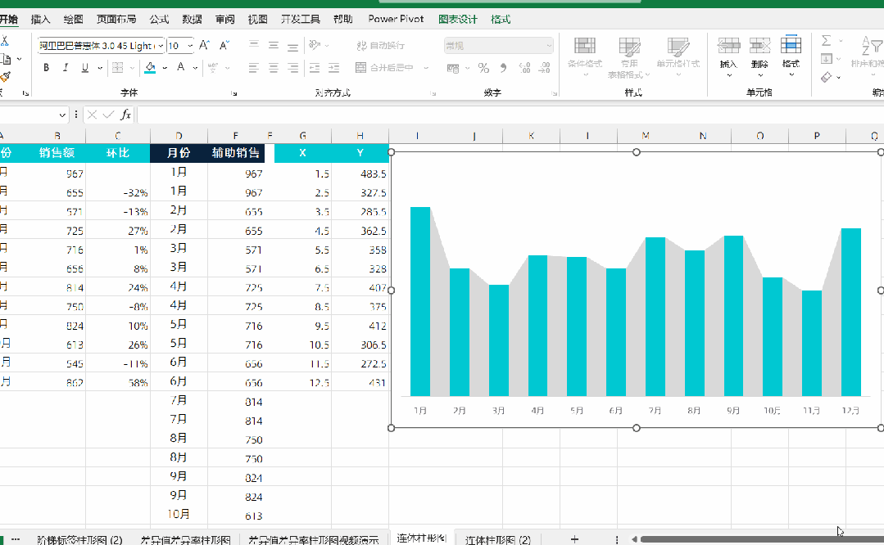Apply comma thousands separator style
The width and height of the screenshot is (884, 545).
(504, 68)
